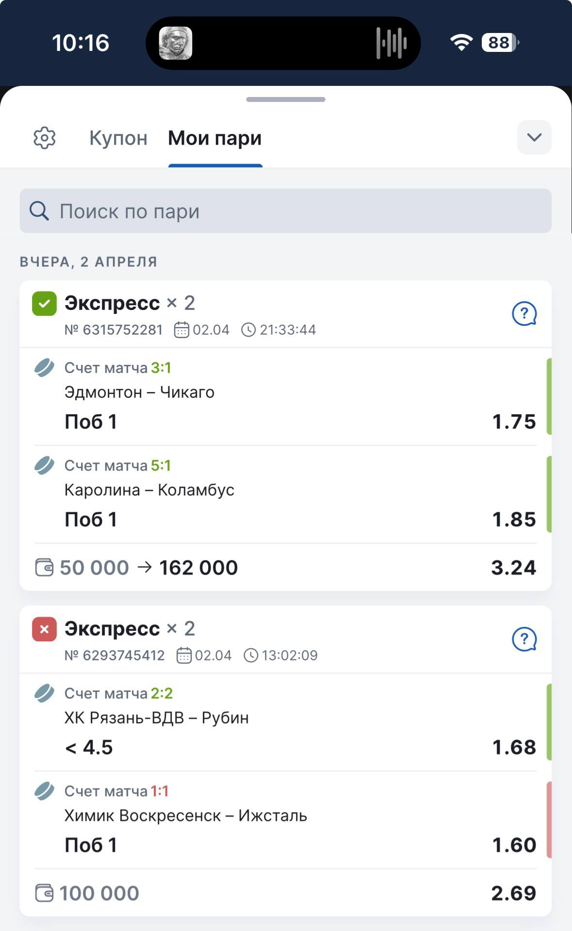Viewport: 572px width, 931px height.
Task: Tap the hockey puck icon beside Каролина – Коламбус
Action: click(44, 466)
